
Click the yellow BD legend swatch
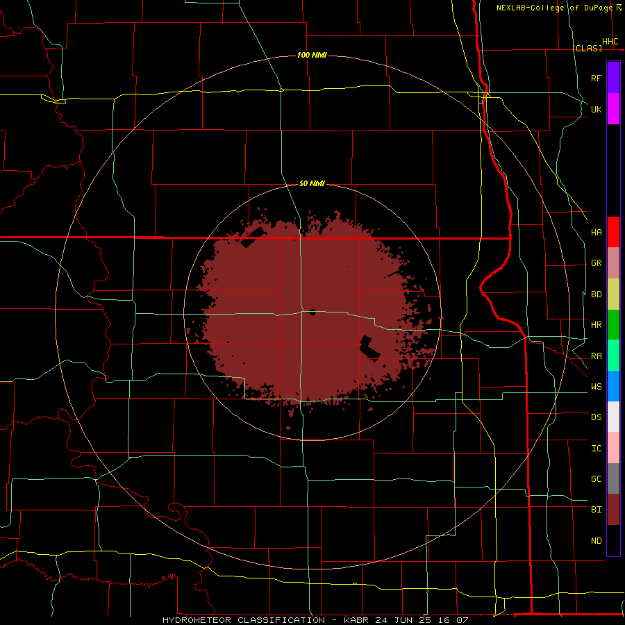click(613, 294)
